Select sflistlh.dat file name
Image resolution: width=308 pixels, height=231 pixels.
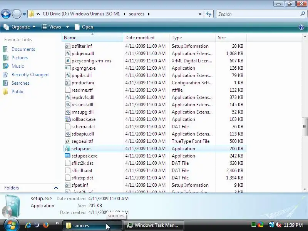[x=82, y=171]
